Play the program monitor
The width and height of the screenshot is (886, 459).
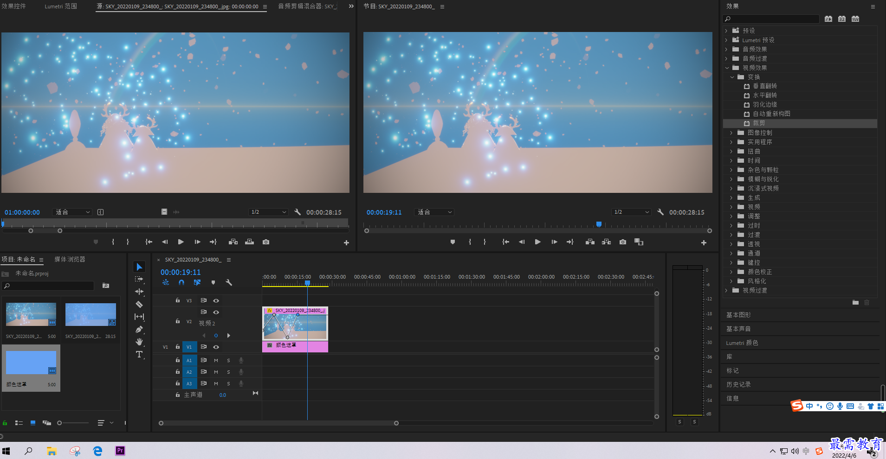tap(538, 242)
